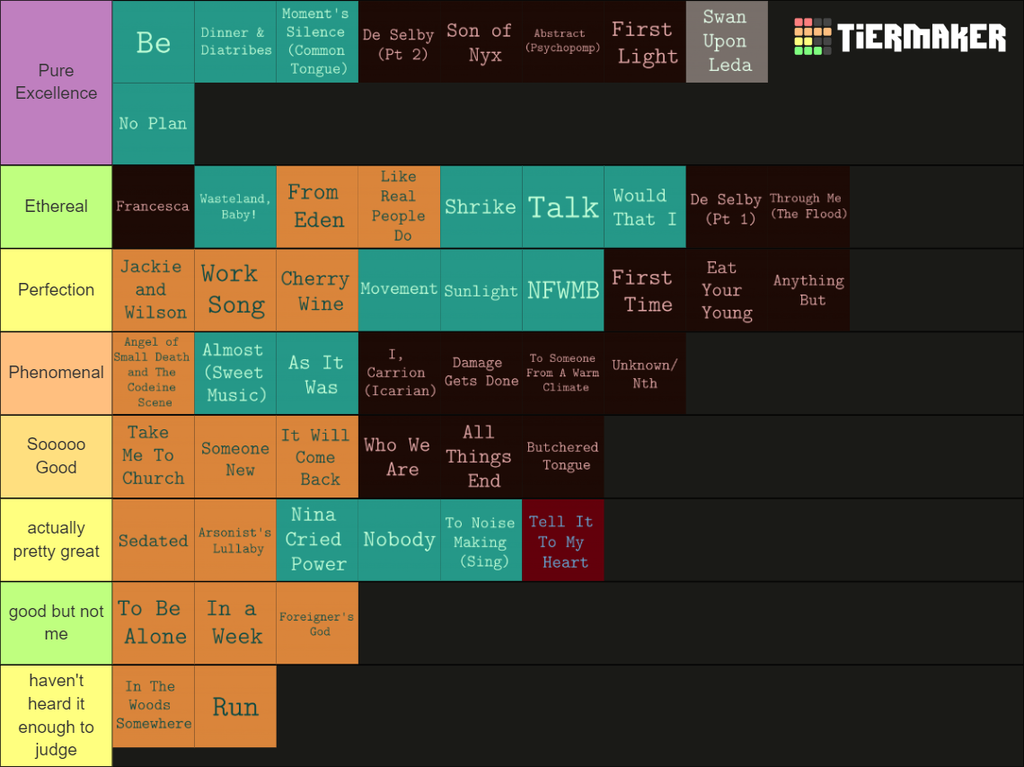1024x767 pixels.
Task: Click the 'Phenomenal' tier label
Action: click(x=57, y=373)
